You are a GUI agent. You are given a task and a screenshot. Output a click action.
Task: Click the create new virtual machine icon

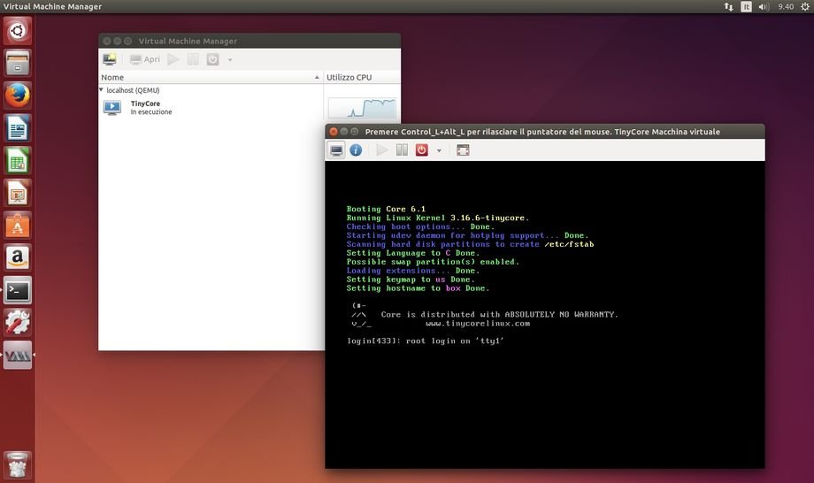pos(110,59)
